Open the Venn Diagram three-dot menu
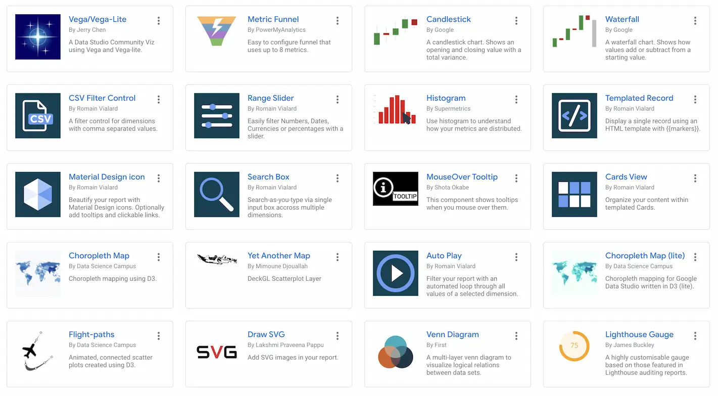The image size is (718, 396). (516, 336)
